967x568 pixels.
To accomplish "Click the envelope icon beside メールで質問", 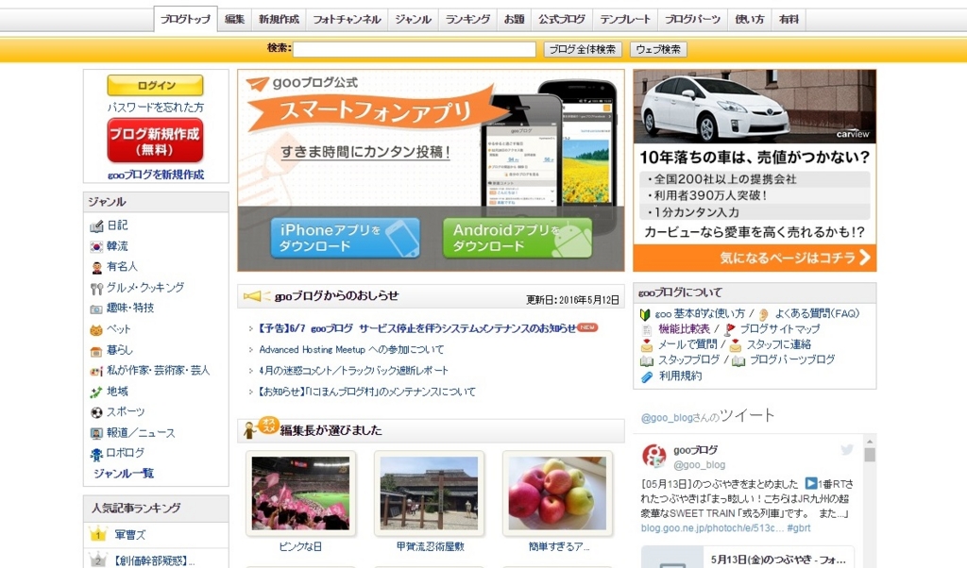I will [x=646, y=345].
